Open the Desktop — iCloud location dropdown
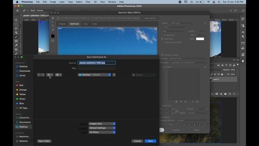This screenshot has width=259, height=146. [x=94, y=75]
